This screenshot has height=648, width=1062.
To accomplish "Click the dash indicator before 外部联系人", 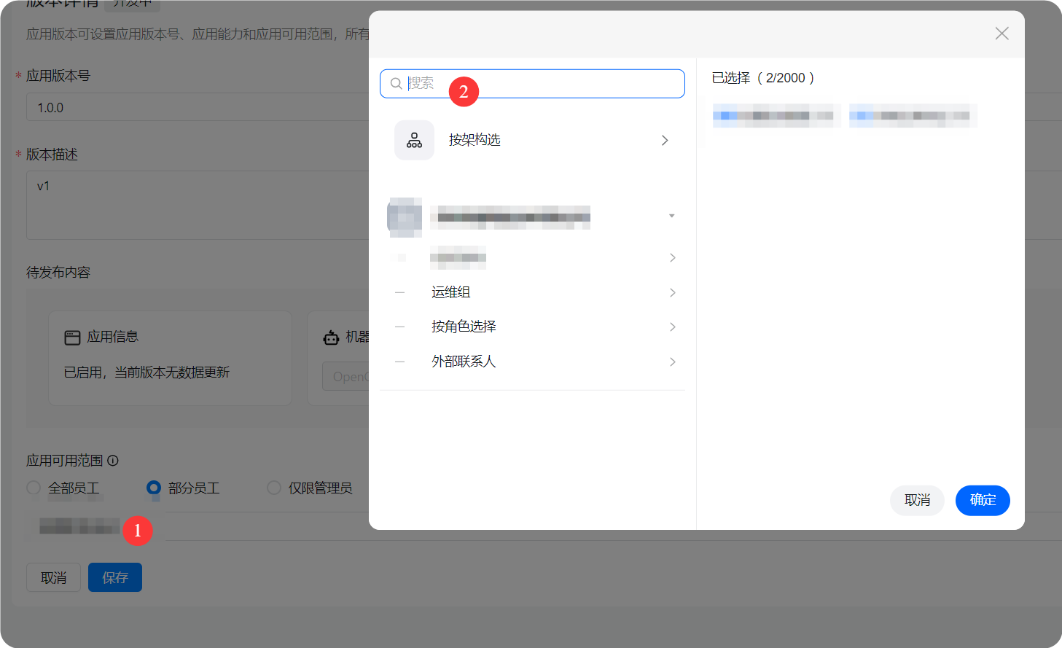I will pos(399,361).
